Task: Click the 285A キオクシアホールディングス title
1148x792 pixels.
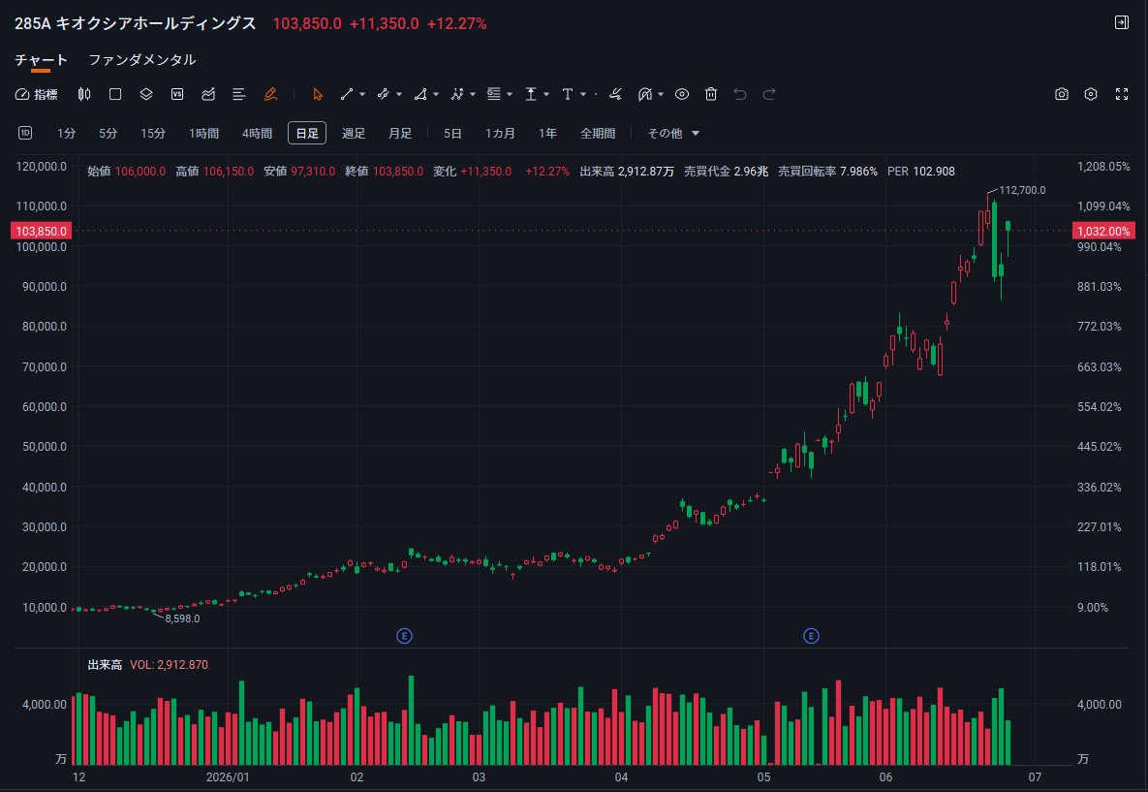Action: (136, 23)
